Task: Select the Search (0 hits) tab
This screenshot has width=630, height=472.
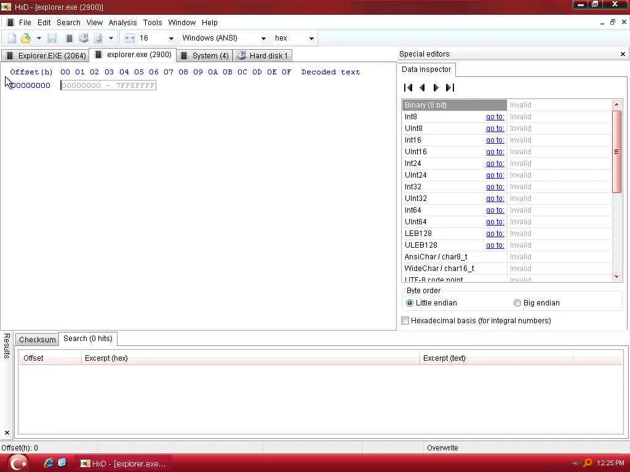Action: point(87,339)
